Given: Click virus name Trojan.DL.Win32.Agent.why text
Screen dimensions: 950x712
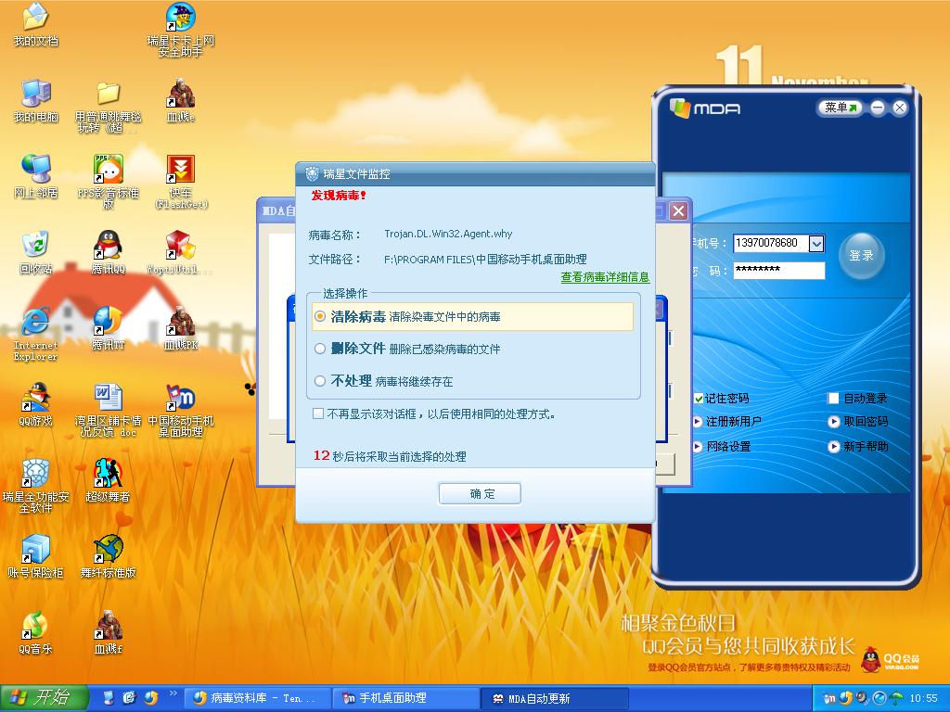Looking at the screenshot, I should pos(448,234).
